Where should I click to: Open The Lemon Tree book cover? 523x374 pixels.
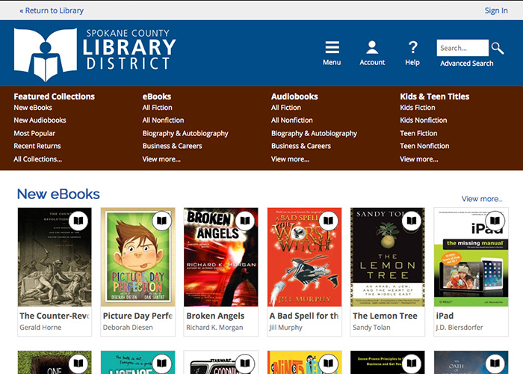[388, 257]
